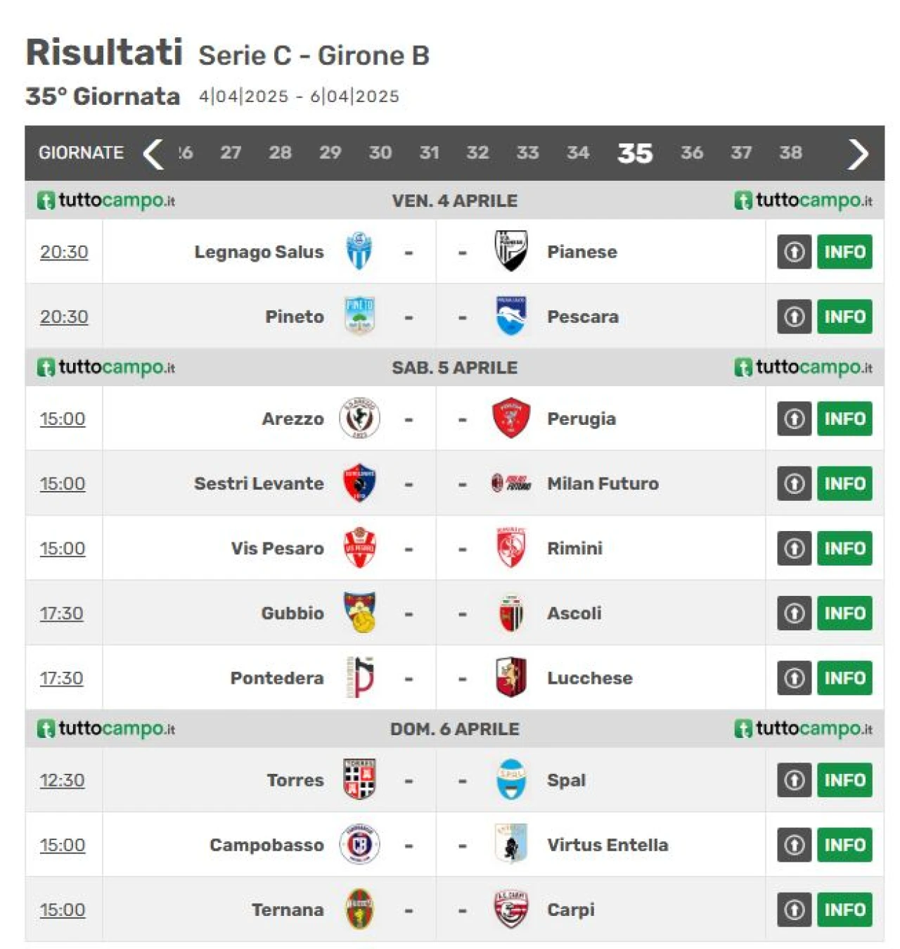Click the Perugia team crest
Viewport: 900px width, 949px height.
click(510, 418)
